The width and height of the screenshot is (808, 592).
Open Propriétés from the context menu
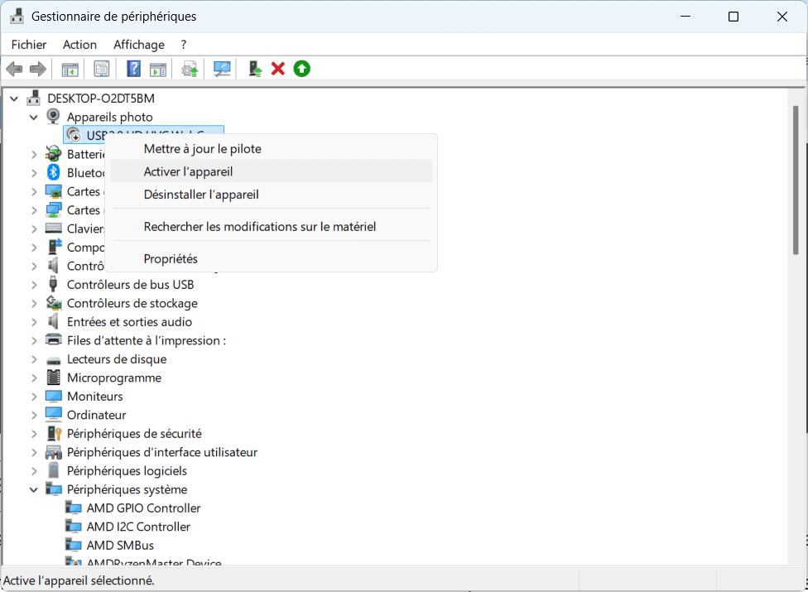271,258
